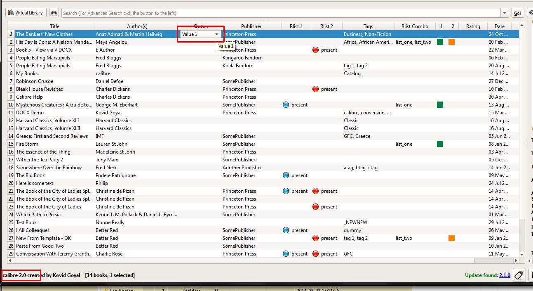Focus the book search field
Image resolution: width=533 pixels, height=291 pixels.
coord(281,13)
